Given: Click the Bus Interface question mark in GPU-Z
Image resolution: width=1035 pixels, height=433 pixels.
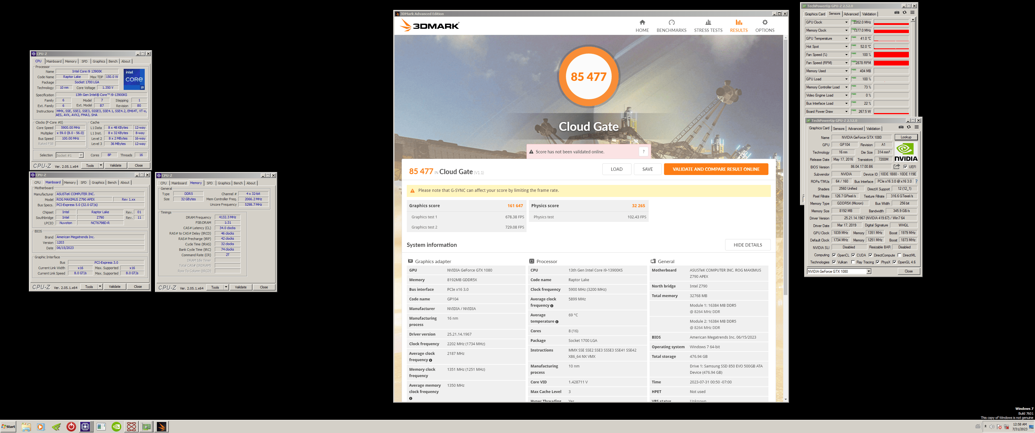Looking at the screenshot, I should (x=916, y=182).
